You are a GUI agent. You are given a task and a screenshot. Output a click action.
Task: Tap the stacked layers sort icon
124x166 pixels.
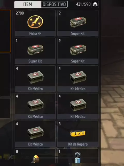point(95,4)
